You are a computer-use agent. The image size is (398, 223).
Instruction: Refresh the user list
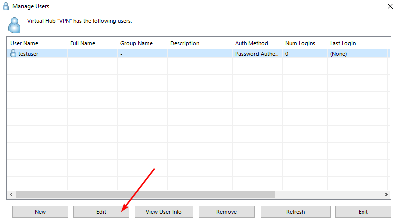tap(295, 212)
